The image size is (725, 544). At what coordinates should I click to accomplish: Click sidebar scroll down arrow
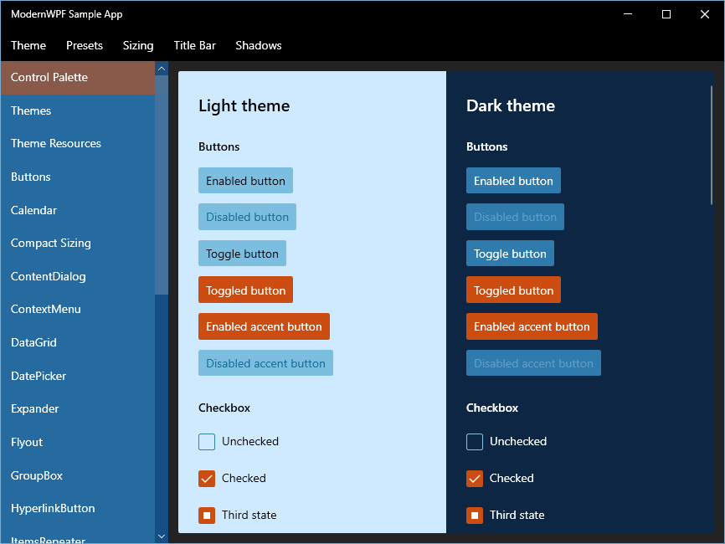(162, 536)
